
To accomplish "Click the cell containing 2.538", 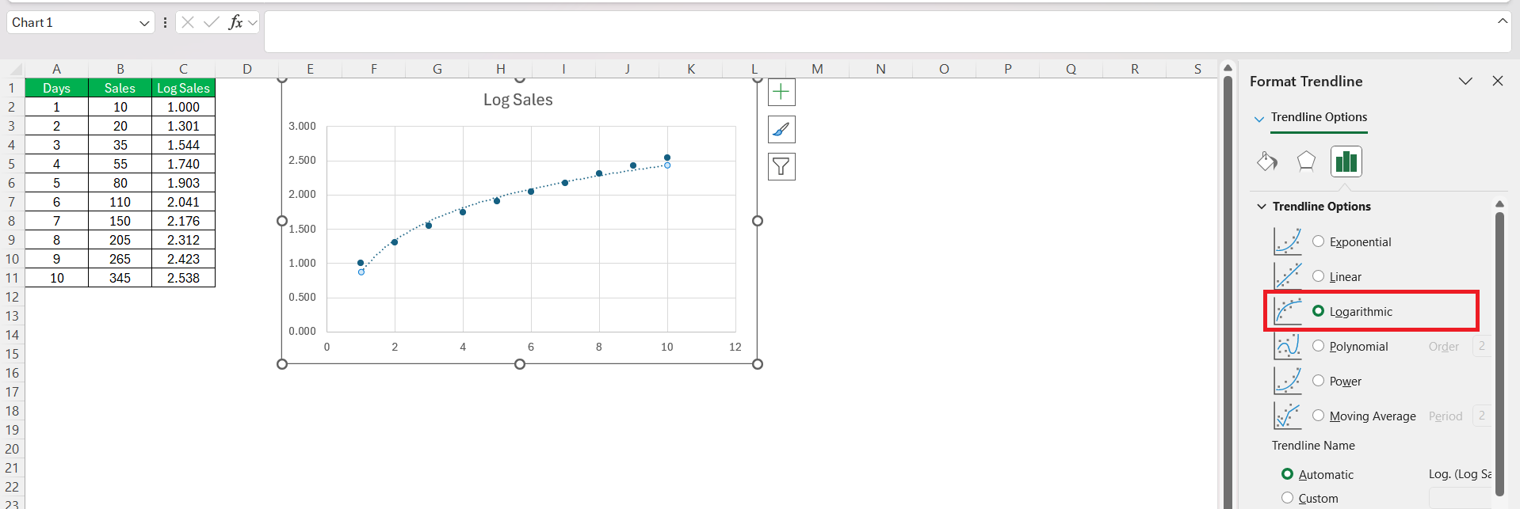I will [183, 278].
